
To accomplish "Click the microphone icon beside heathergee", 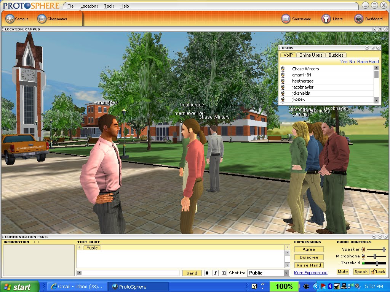I will tap(283, 81).
